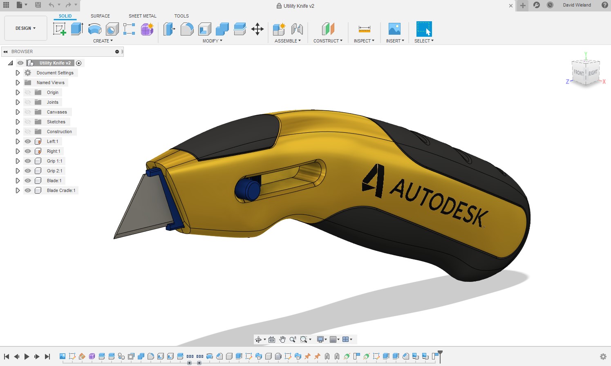The image size is (611, 366).
Task: Jump to end of timeline
Action: pos(47,356)
